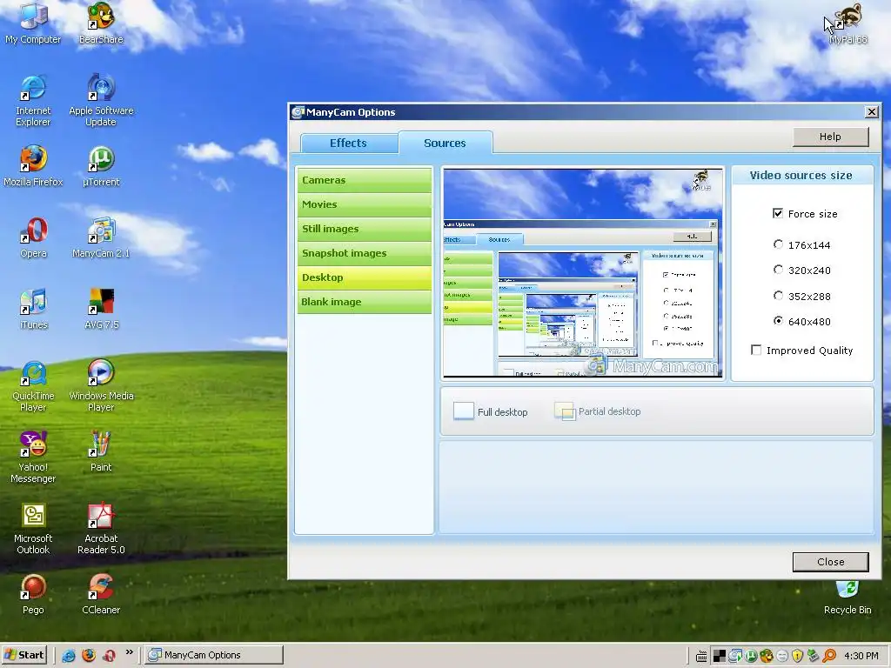Viewport: 891px width, 668px height.
Task: Choose Desktop in the sources list
Action: (x=365, y=277)
